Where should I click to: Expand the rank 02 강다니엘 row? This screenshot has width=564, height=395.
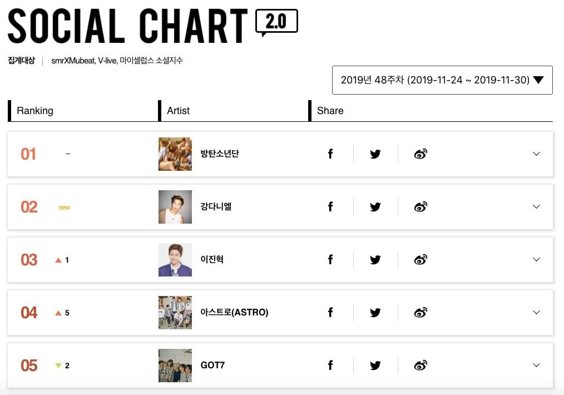tap(536, 207)
